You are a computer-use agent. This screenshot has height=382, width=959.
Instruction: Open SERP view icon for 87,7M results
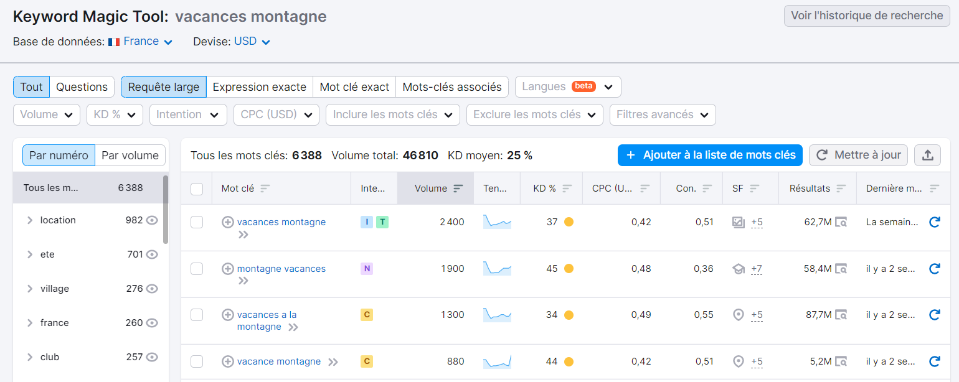click(841, 315)
